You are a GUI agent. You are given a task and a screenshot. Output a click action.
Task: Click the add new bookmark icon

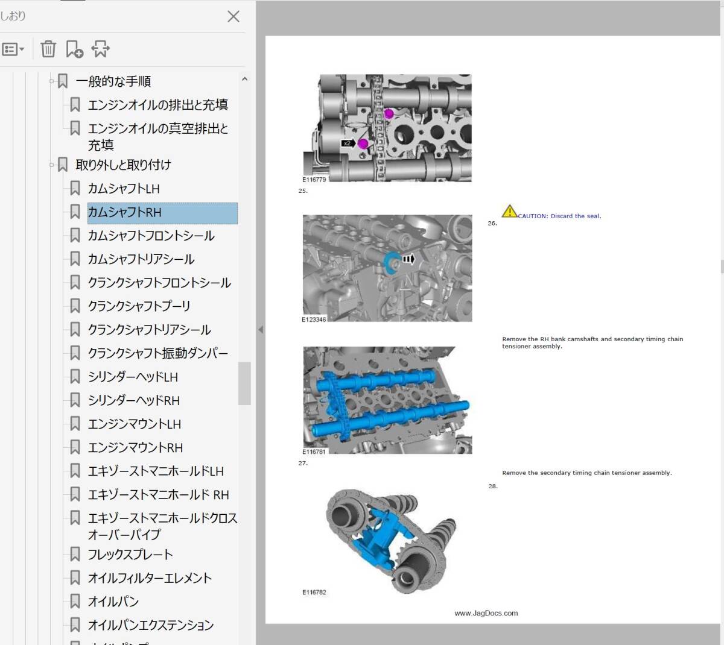pyautogui.click(x=74, y=49)
